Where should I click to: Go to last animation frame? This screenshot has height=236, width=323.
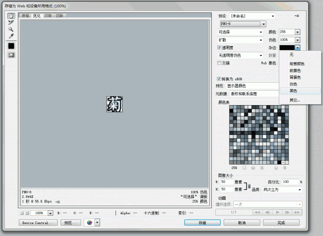click(297, 212)
